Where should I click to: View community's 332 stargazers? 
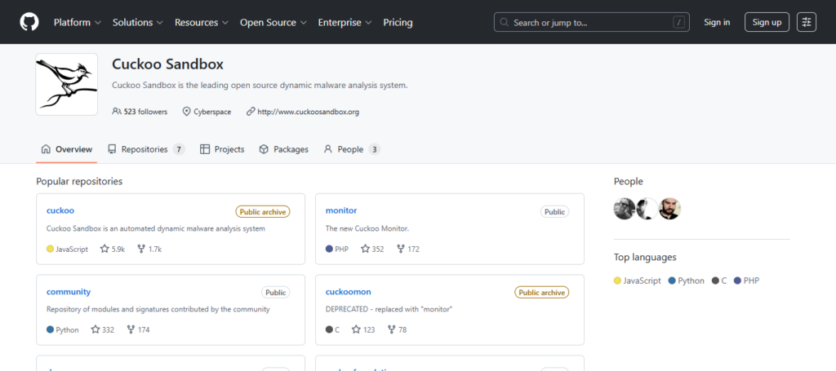pos(102,329)
